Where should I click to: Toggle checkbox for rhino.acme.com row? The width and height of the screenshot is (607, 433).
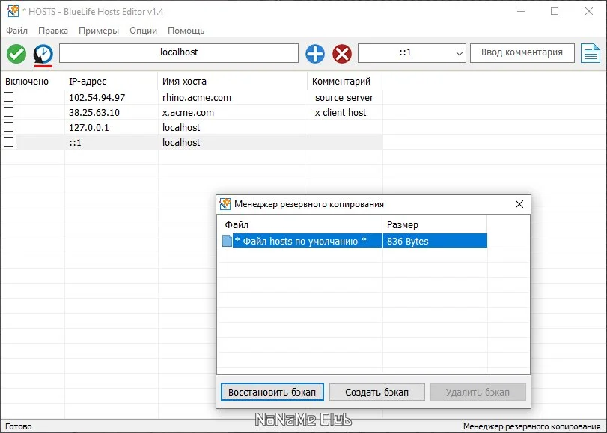coord(8,96)
